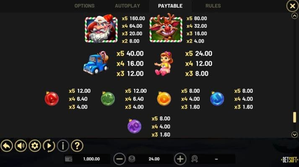Click the scroll down chevron
Screen dimensions: 299x167
(x=294, y=134)
